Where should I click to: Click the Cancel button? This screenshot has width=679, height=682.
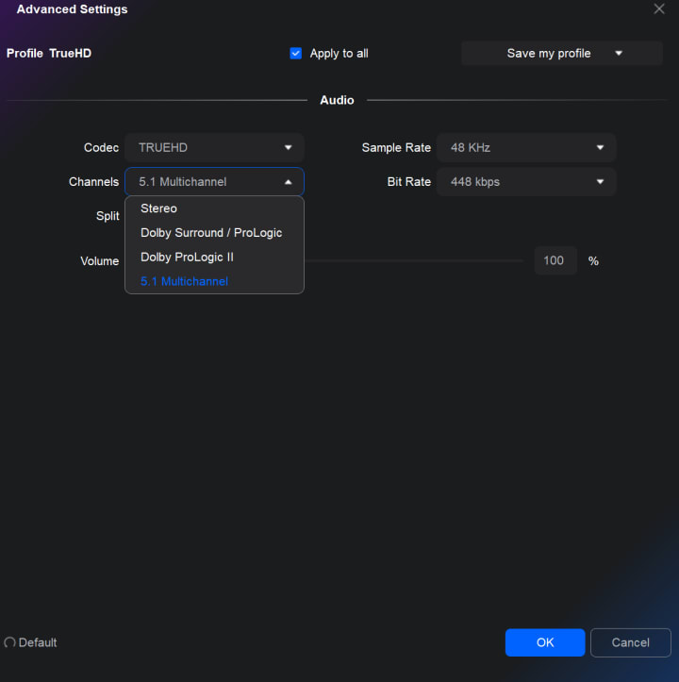[630, 642]
